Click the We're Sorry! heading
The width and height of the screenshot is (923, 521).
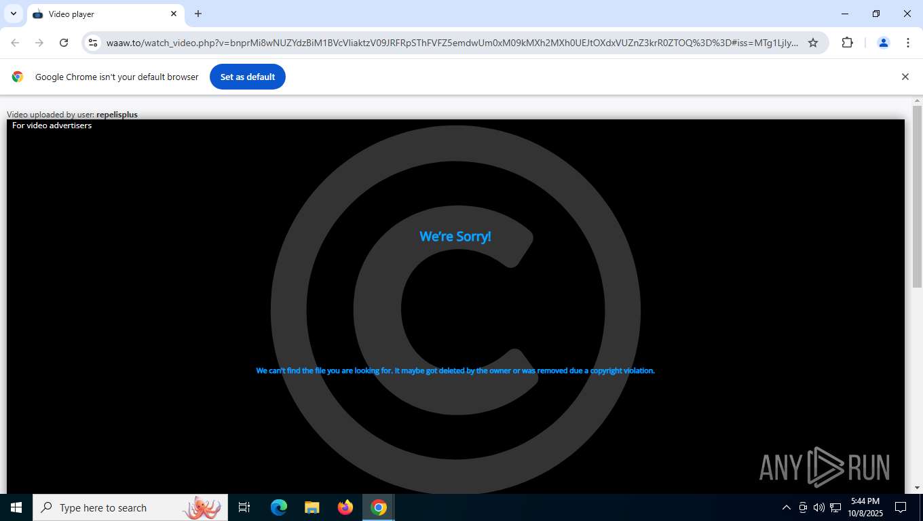pyautogui.click(x=455, y=236)
